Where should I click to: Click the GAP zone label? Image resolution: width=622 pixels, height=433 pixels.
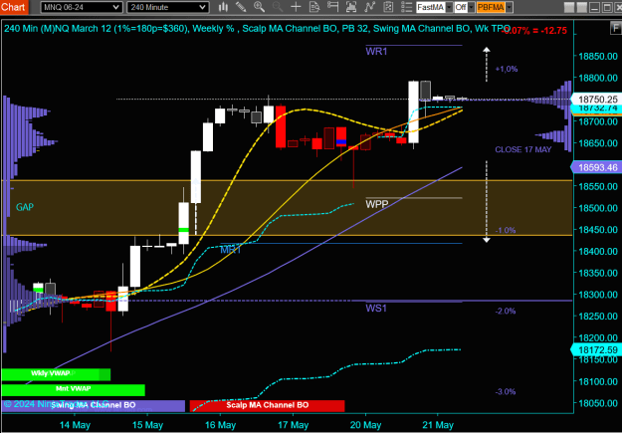click(25, 207)
